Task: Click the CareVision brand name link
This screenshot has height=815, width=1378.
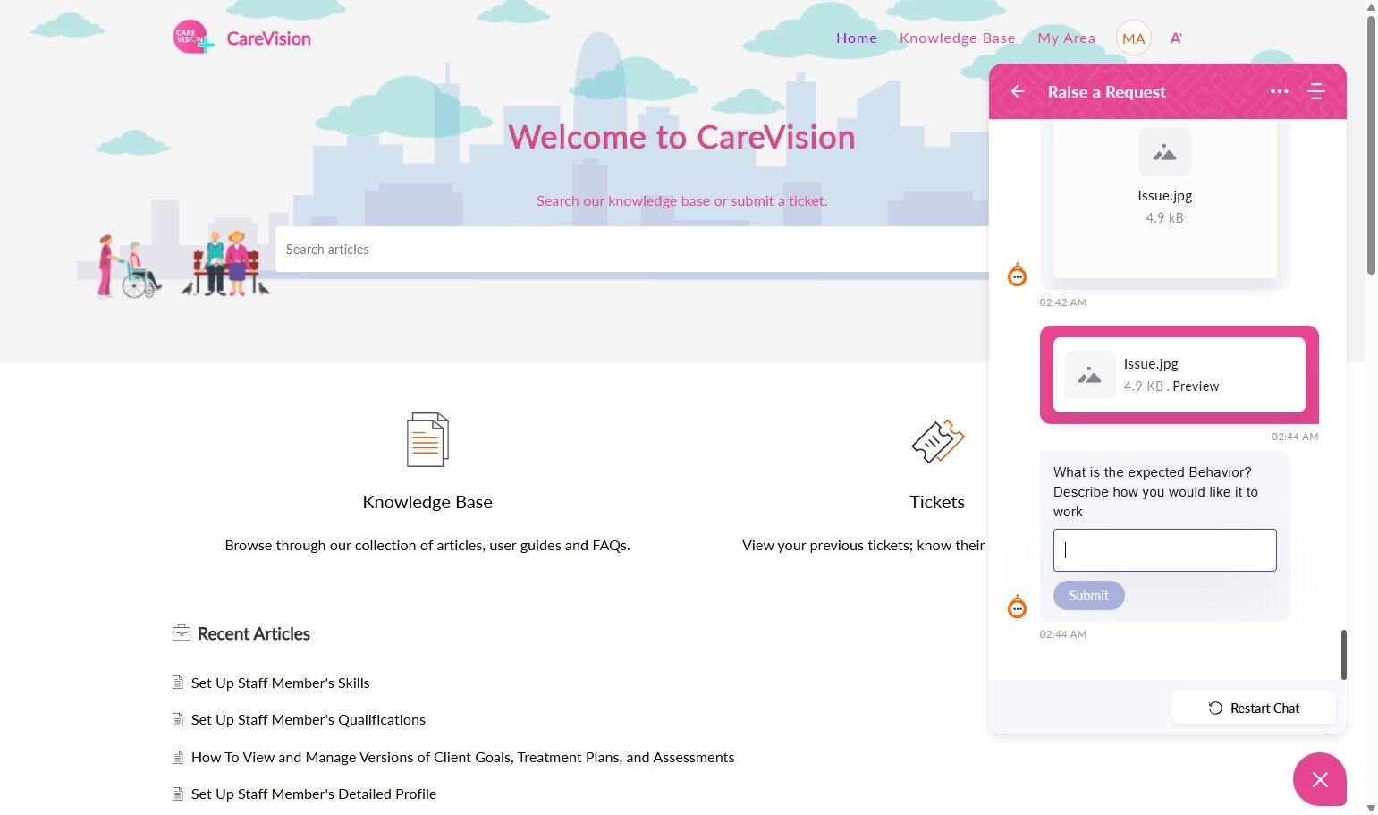Action: pyautogui.click(x=269, y=38)
